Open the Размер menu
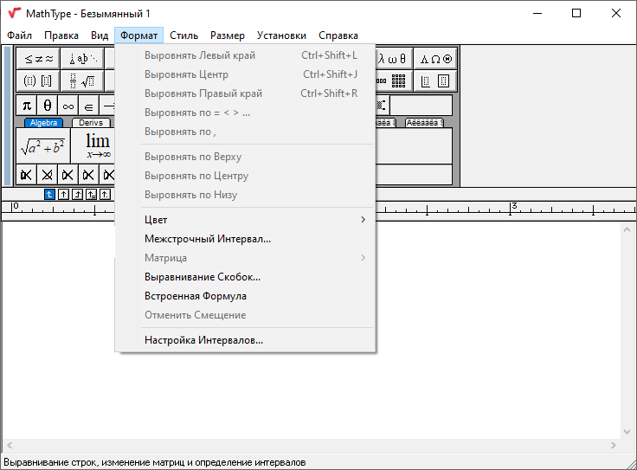The height and width of the screenshot is (470, 637). 227,35
